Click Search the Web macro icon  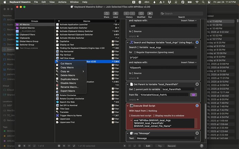[x=57, y=102]
